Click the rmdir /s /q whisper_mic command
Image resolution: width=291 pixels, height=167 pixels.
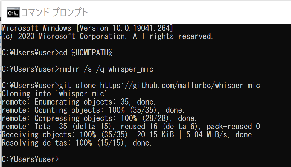(106, 69)
